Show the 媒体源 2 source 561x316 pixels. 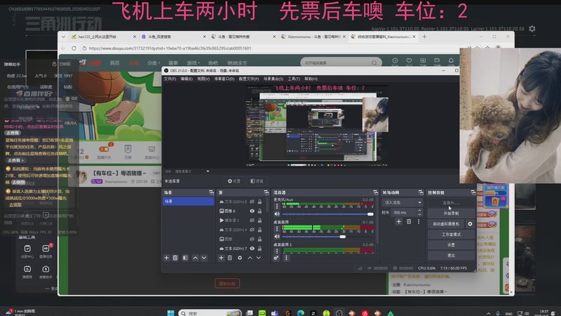(x=252, y=220)
